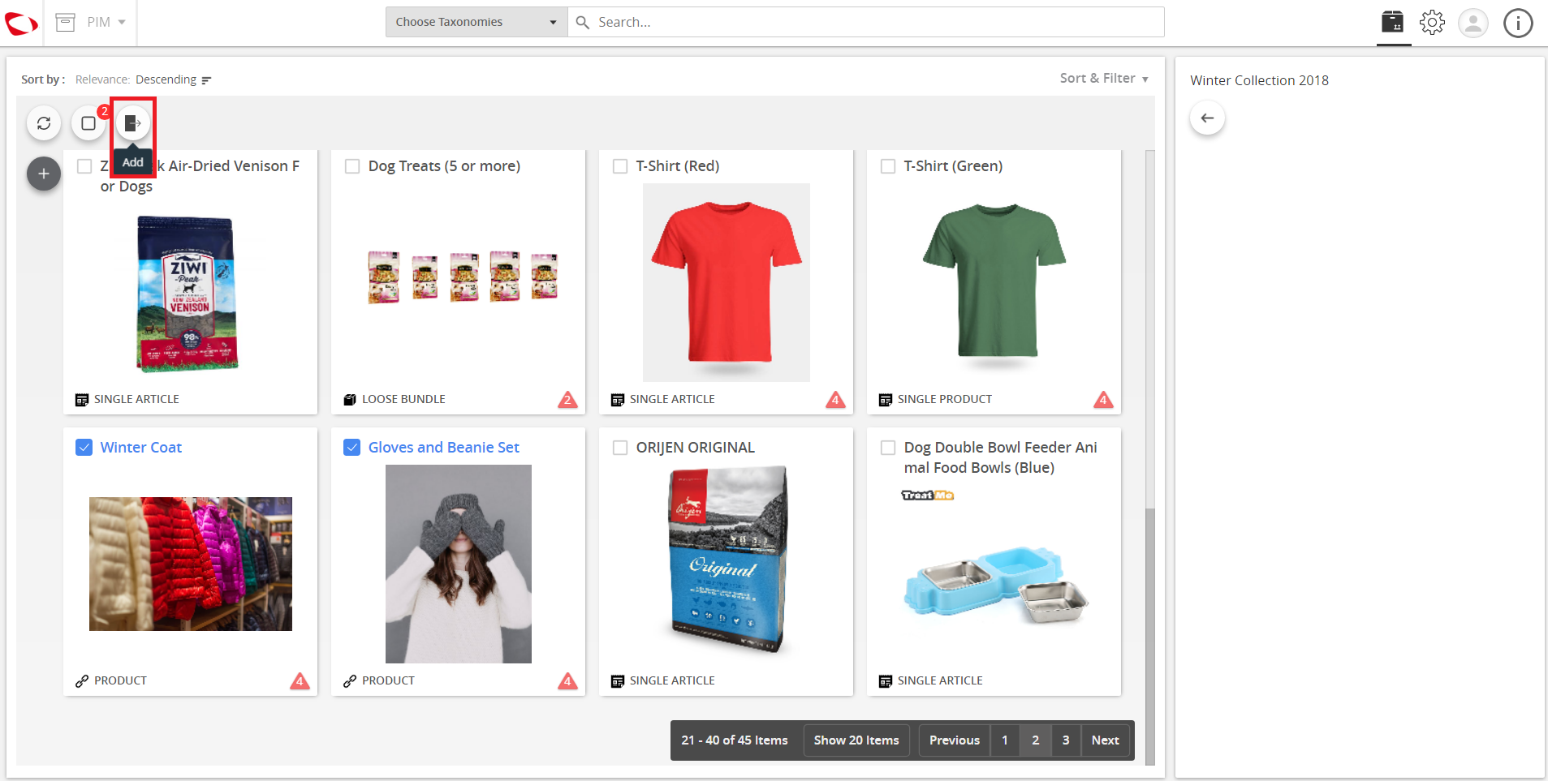The height and width of the screenshot is (781, 1548).
Task: Click warning badge on T-Shirt (Green) card
Action: 1103,399
